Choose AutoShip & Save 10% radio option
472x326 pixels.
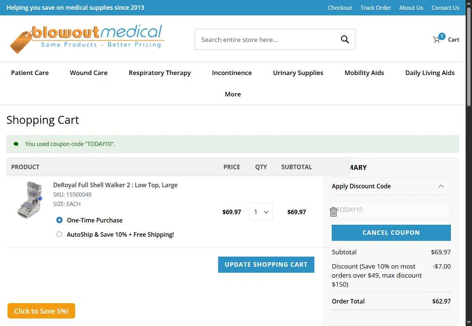(x=59, y=234)
